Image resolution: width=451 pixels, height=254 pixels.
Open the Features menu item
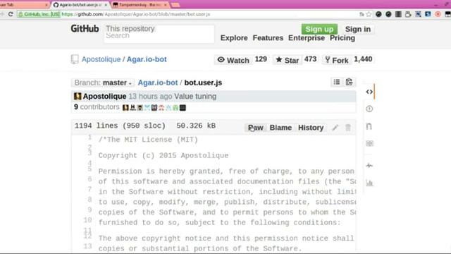[x=268, y=38]
